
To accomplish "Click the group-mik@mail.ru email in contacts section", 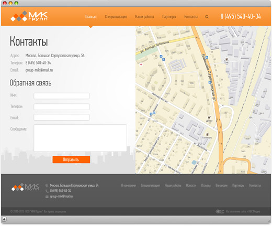I will 39,70.
